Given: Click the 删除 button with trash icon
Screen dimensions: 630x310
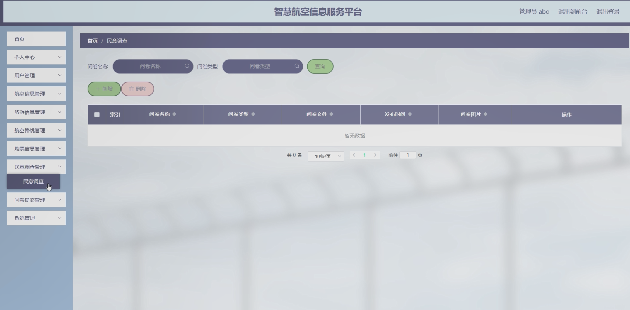Looking at the screenshot, I should [x=137, y=89].
